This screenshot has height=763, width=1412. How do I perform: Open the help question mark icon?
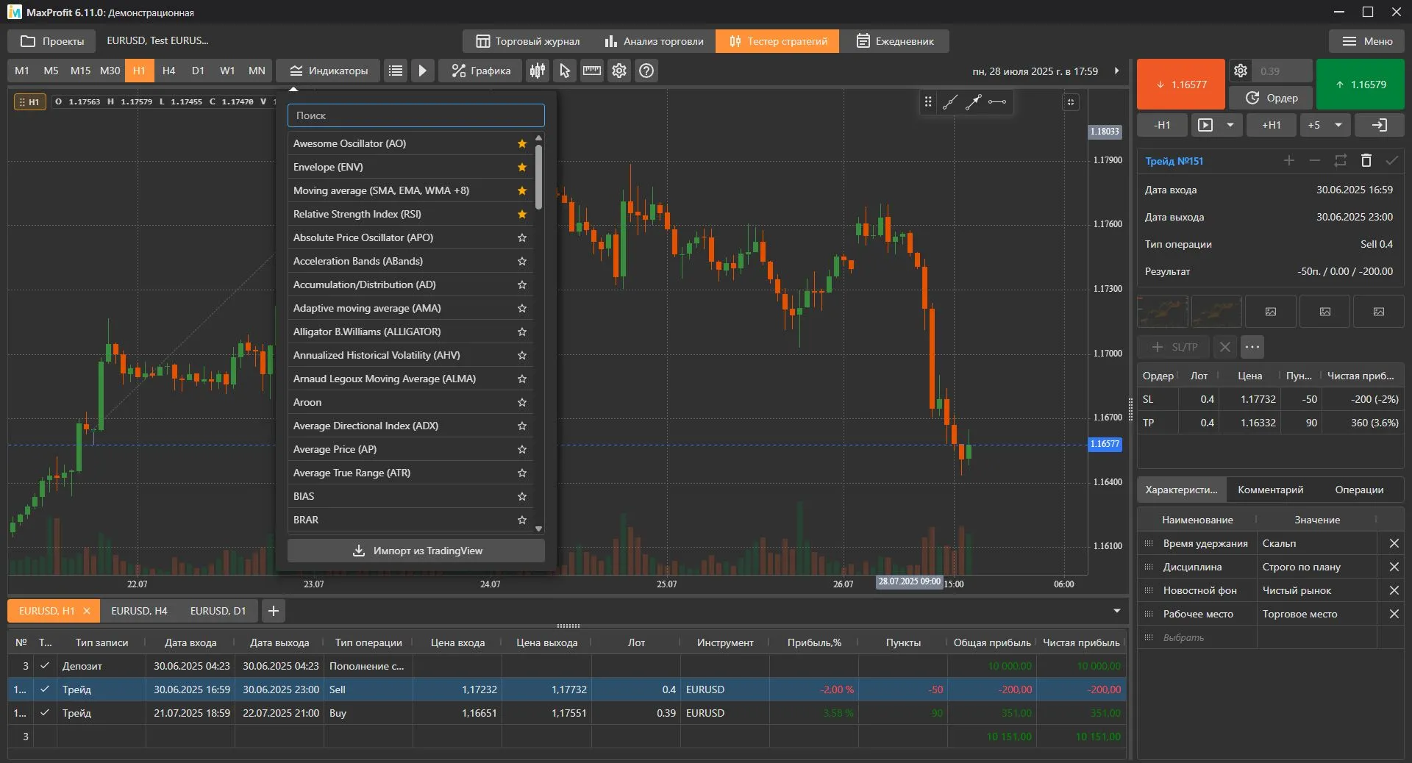(x=646, y=71)
